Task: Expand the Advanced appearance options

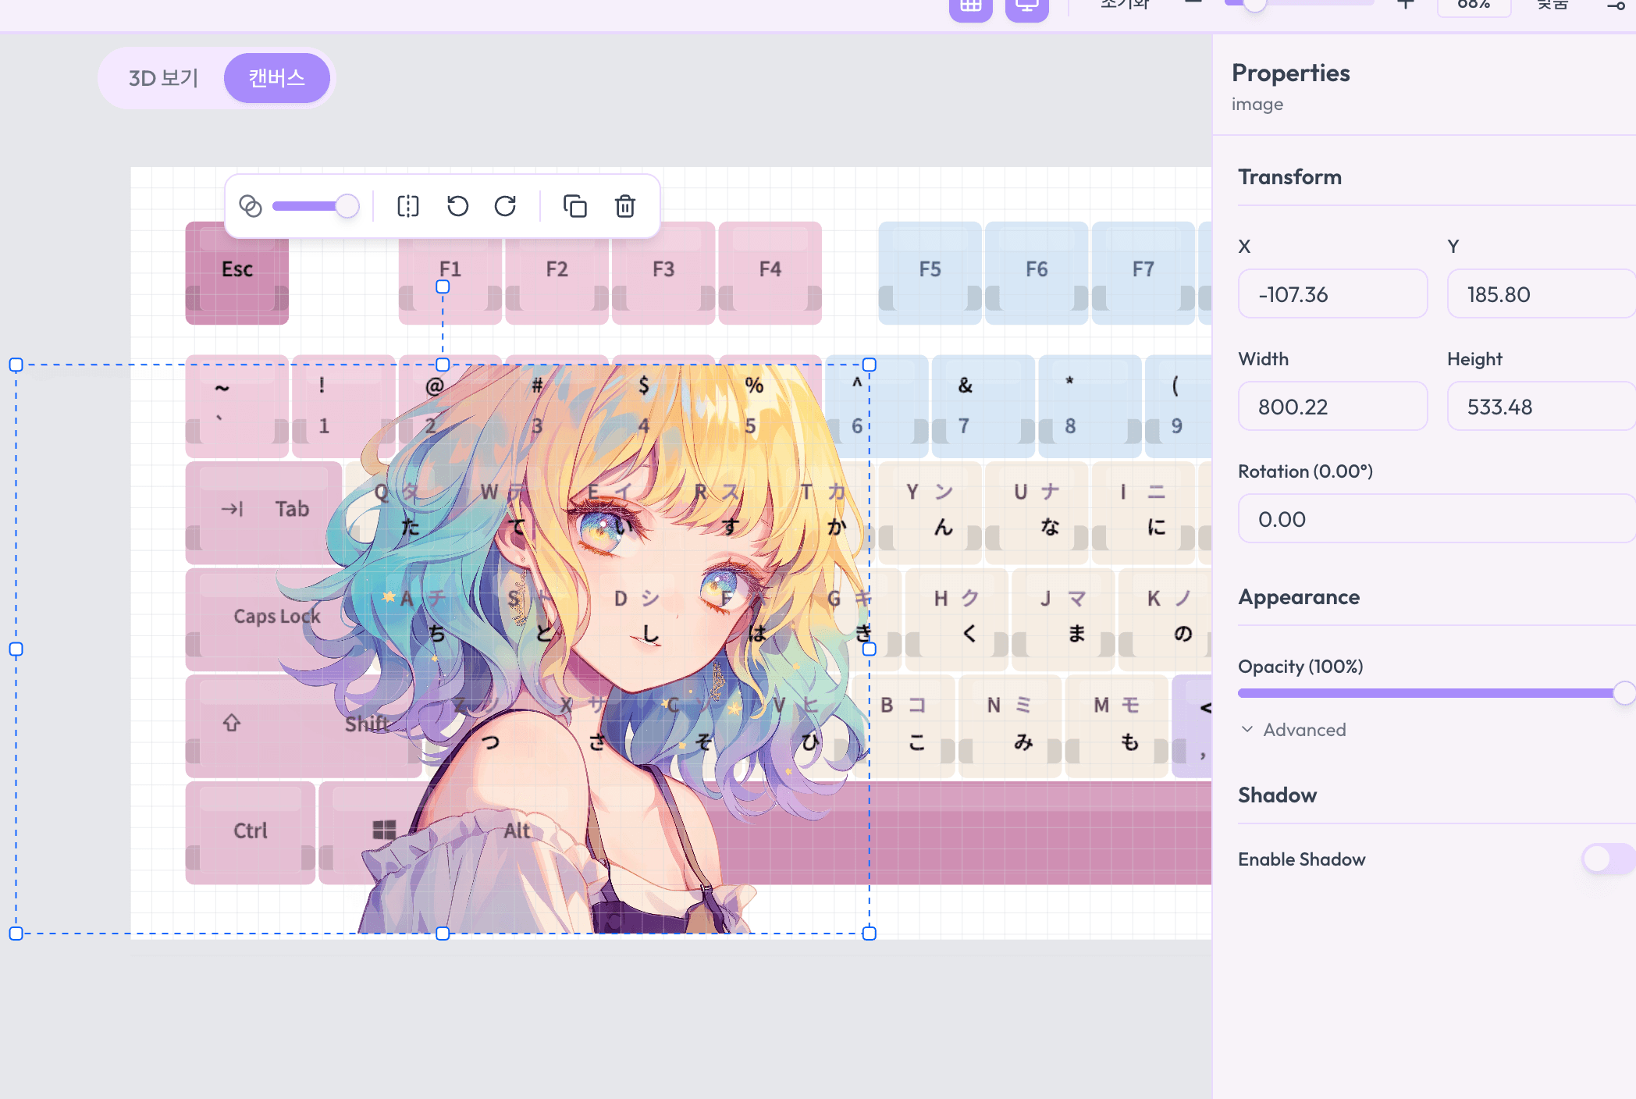Action: pyautogui.click(x=1293, y=730)
